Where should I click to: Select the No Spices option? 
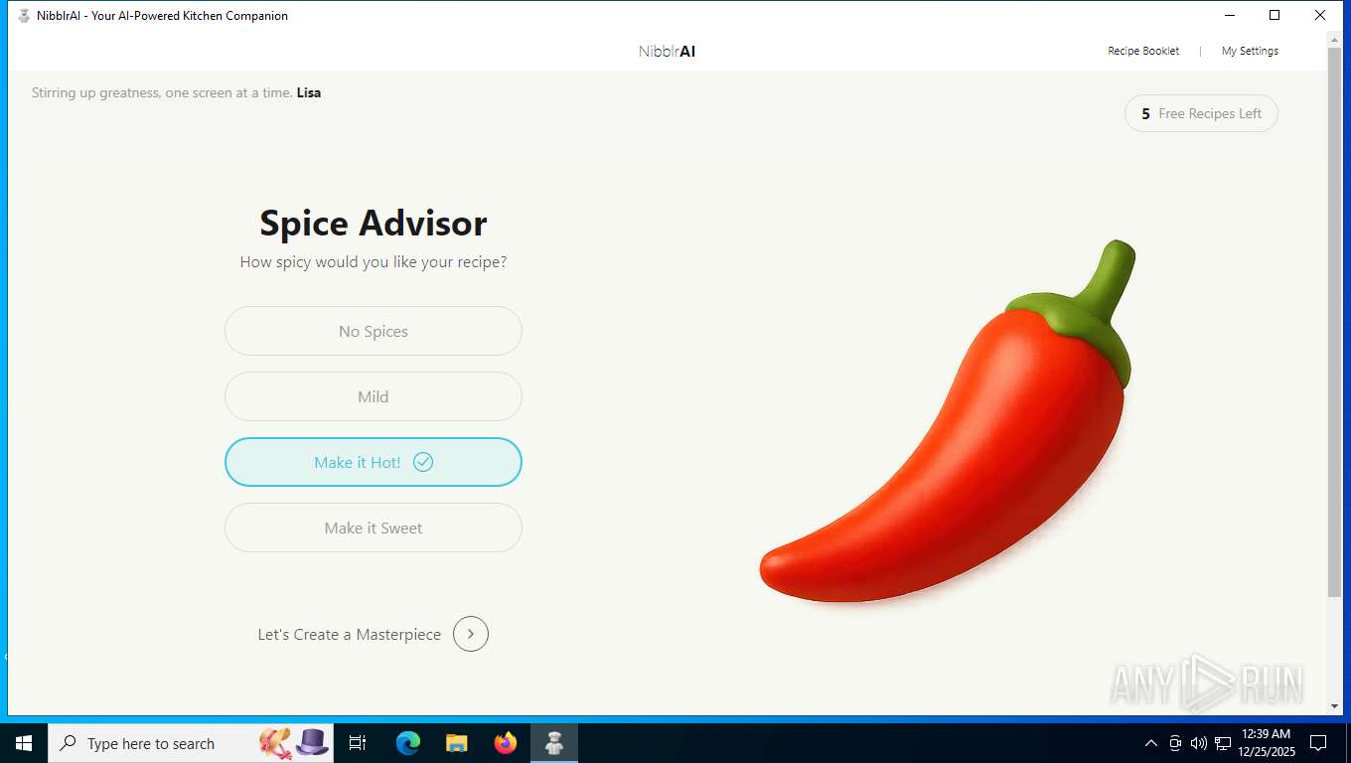[x=374, y=331]
